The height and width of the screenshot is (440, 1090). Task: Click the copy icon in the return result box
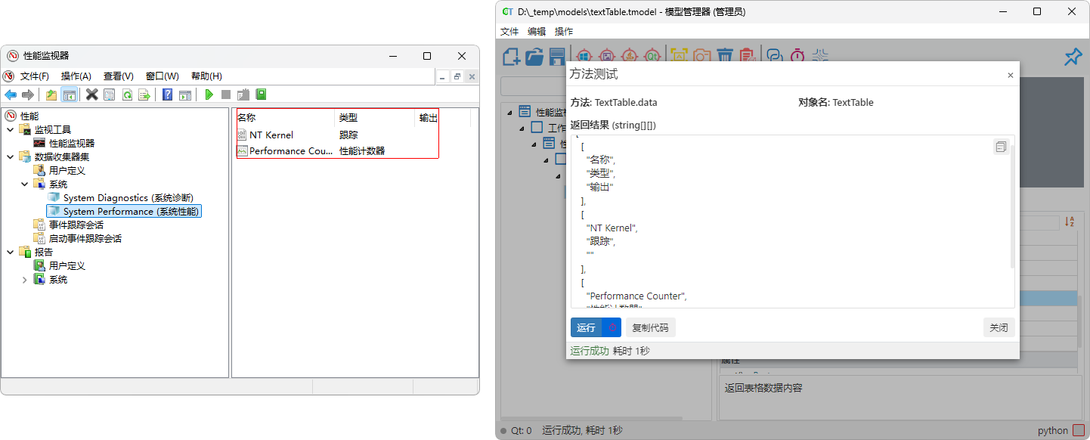[x=1001, y=147]
